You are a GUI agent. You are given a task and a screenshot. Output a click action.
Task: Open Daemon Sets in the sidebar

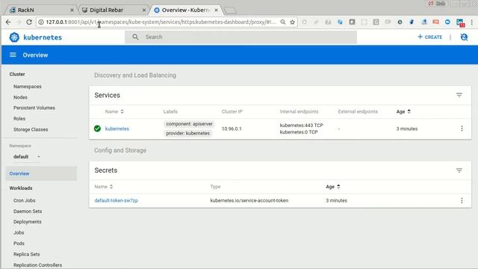coord(28,211)
